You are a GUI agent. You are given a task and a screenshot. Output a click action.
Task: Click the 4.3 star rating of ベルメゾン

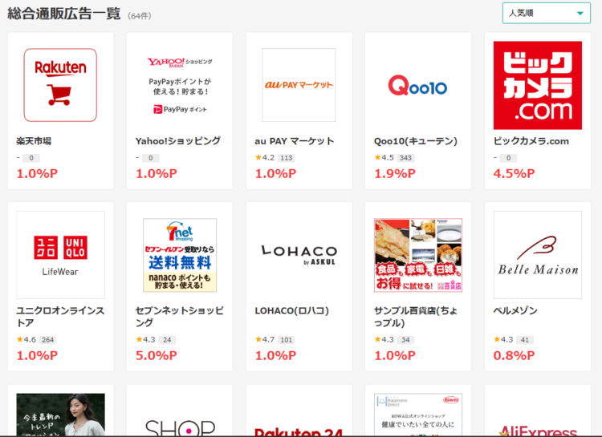503,339
